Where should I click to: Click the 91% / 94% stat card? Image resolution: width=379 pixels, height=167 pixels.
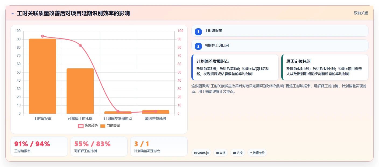(39, 147)
